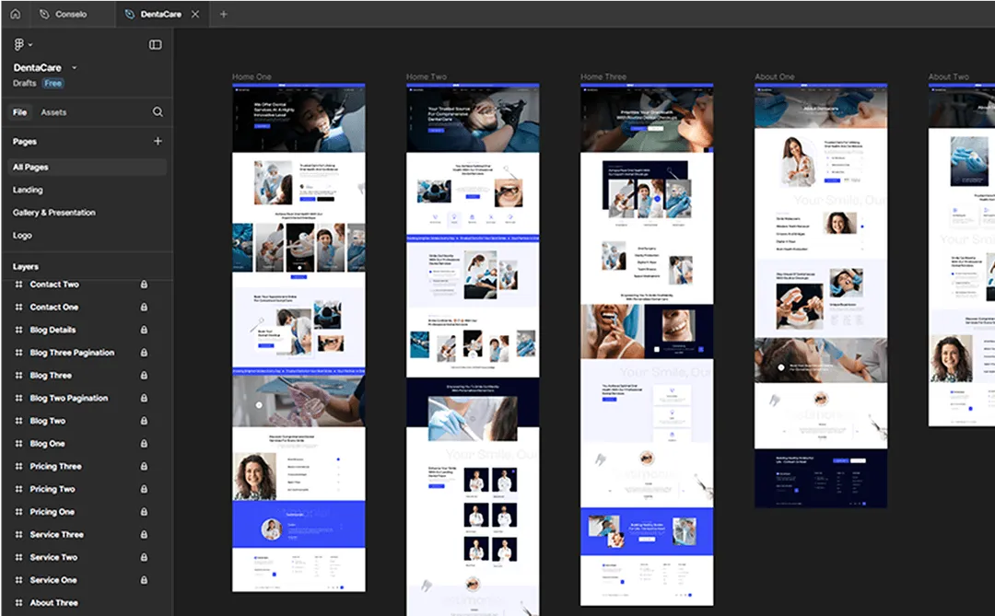995x616 pixels.
Task: Close the DentaCare tab
Action: (195, 14)
